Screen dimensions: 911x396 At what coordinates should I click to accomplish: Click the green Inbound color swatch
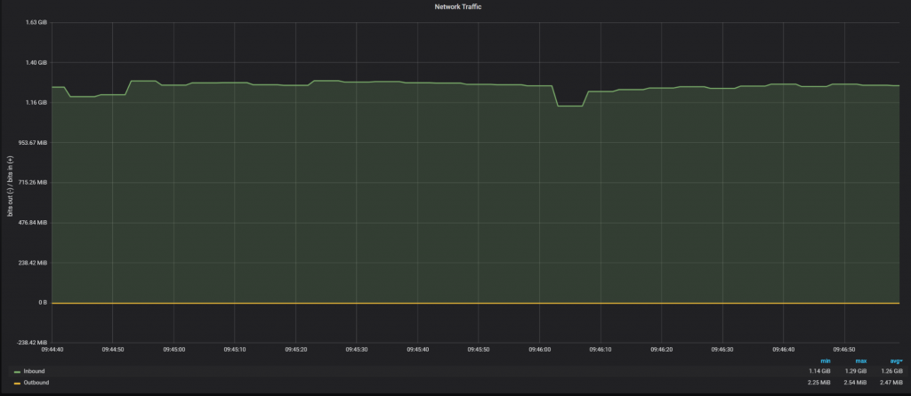tap(17, 371)
